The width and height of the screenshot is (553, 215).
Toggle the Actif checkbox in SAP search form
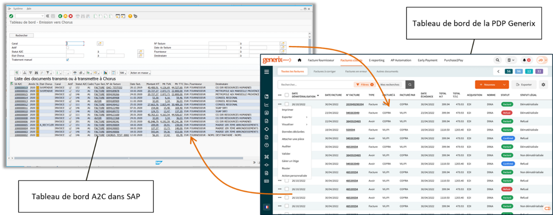click(x=68, y=47)
